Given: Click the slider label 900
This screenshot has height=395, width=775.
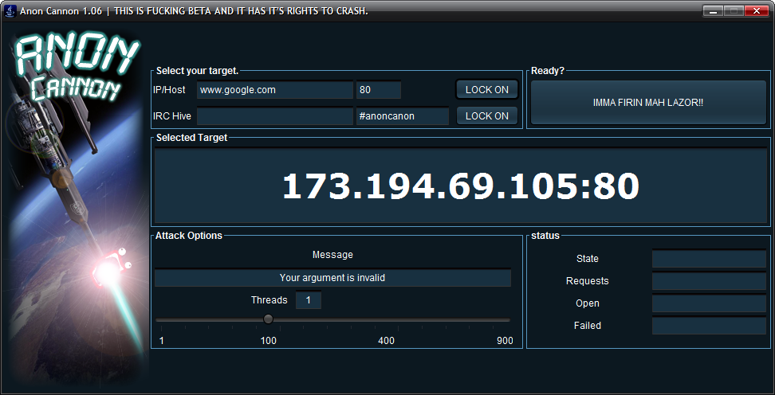Looking at the screenshot, I should [x=506, y=341].
